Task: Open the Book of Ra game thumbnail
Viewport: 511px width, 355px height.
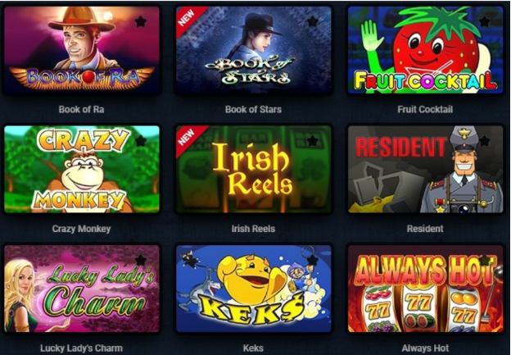Action: coord(82,50)
